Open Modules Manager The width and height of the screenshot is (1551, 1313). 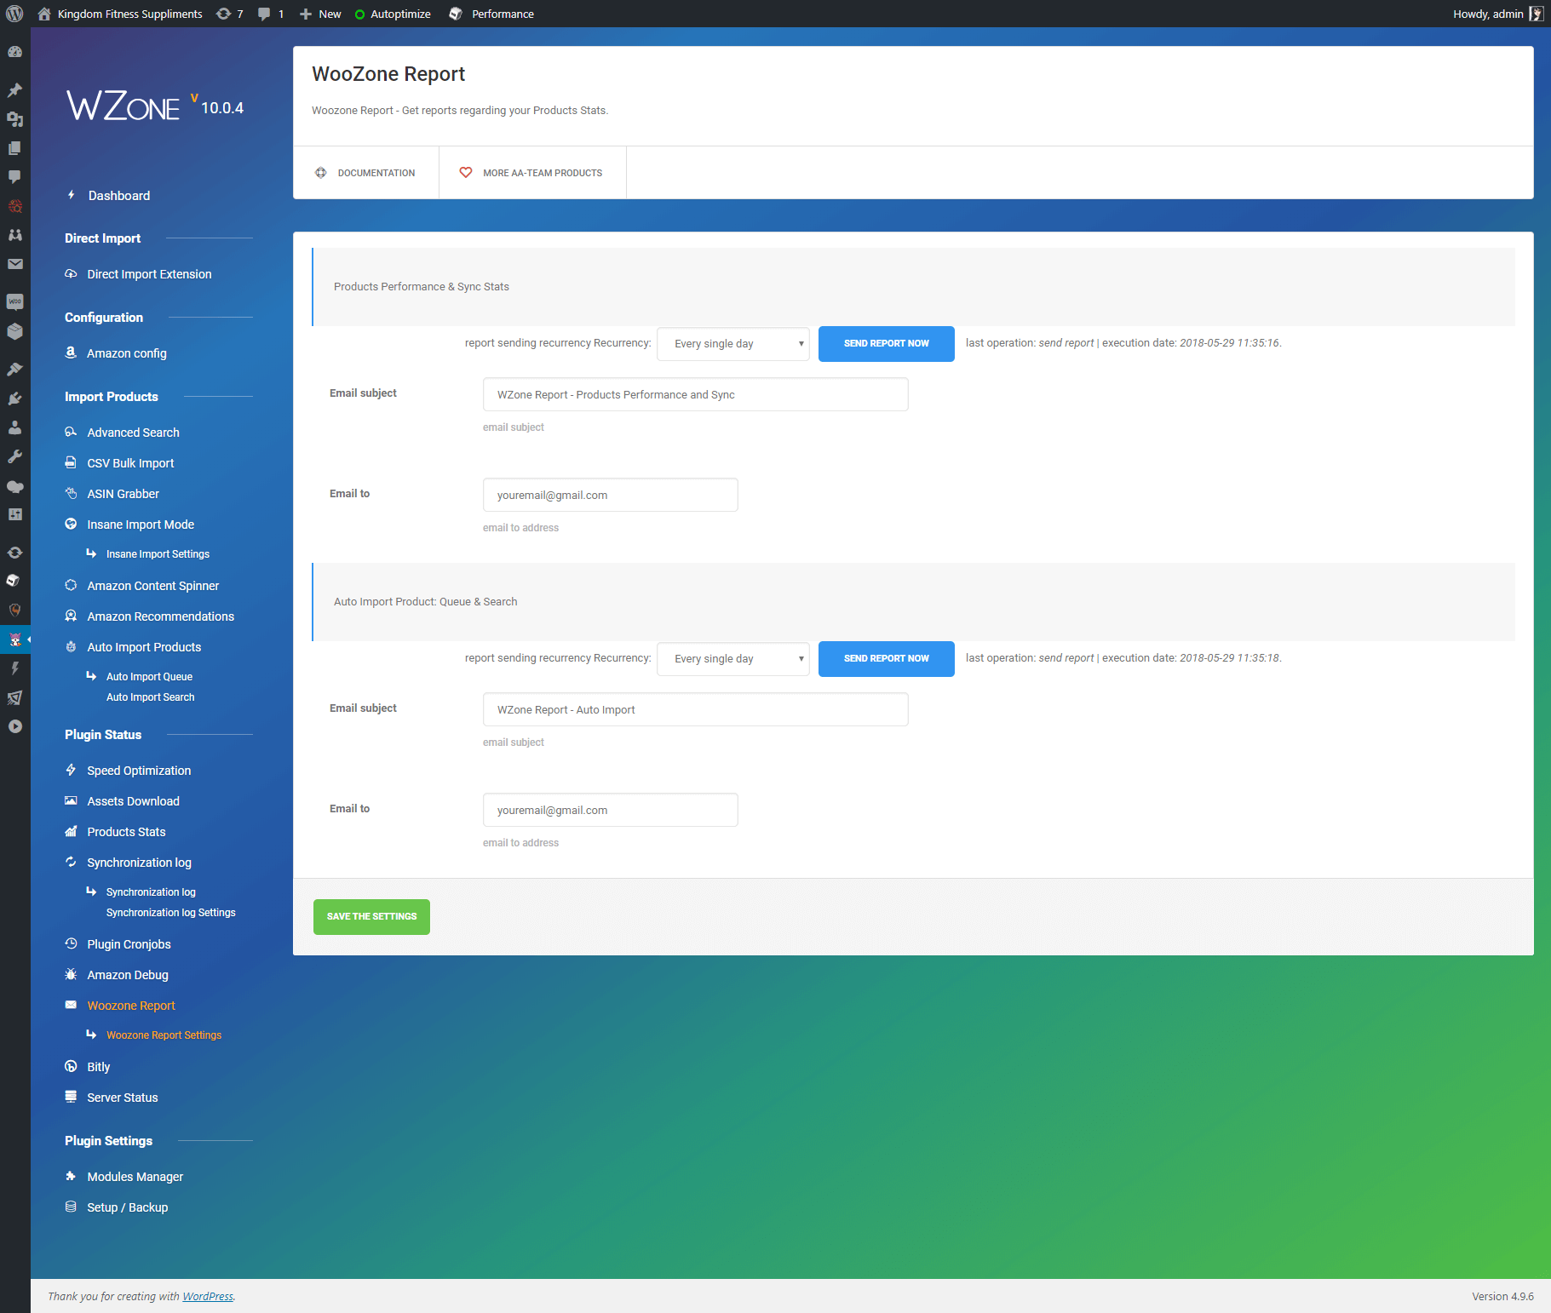pos(135,1177)
